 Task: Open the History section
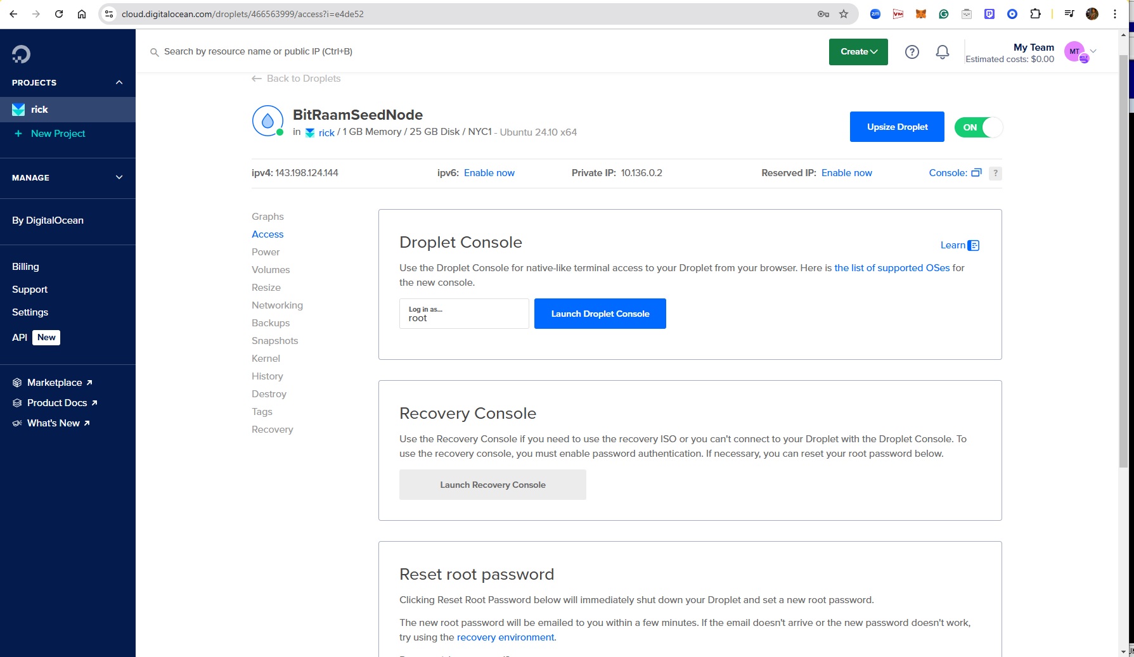[x=267, y=376]
